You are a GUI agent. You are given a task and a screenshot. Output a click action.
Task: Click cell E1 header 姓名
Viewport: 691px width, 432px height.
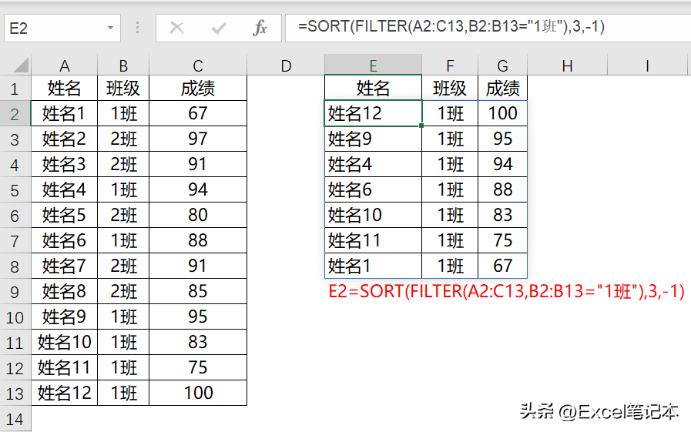[374, 88]
